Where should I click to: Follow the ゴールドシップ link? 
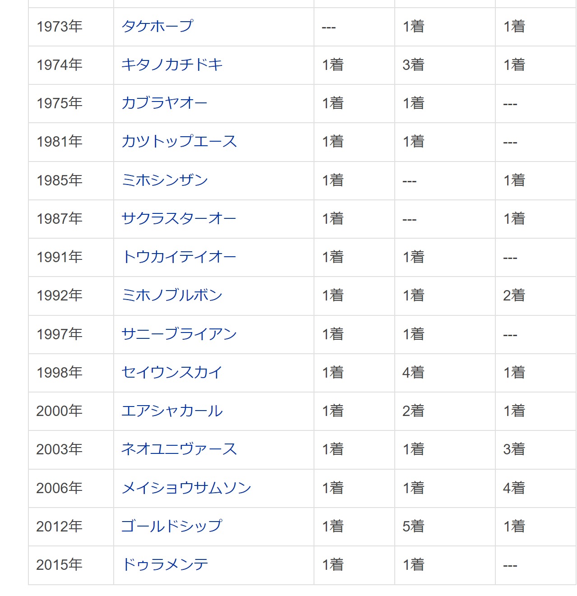(172, 527)
